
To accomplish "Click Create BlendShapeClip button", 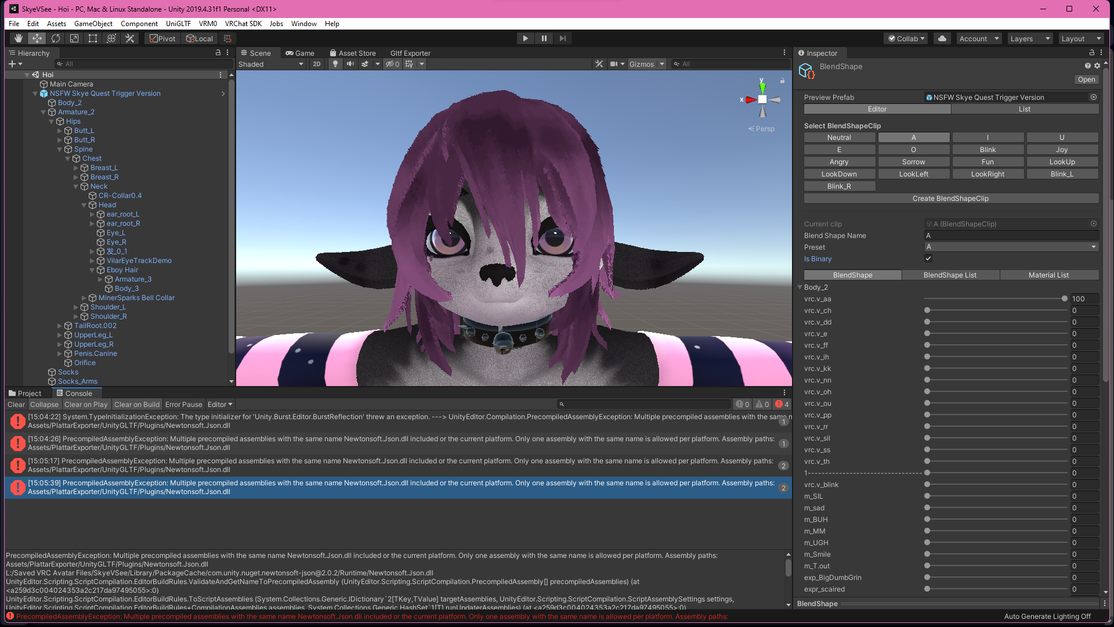I will click(x=950, y=199).
